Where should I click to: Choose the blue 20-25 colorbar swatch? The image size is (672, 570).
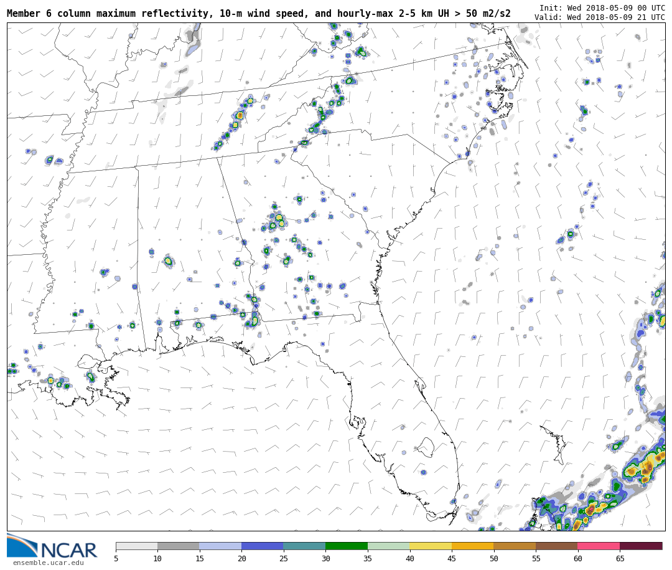262,546
